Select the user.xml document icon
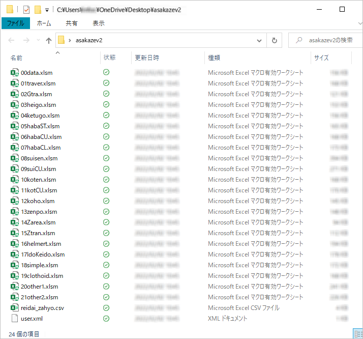This screenshot has width=363, height=339. coord(15,319)
